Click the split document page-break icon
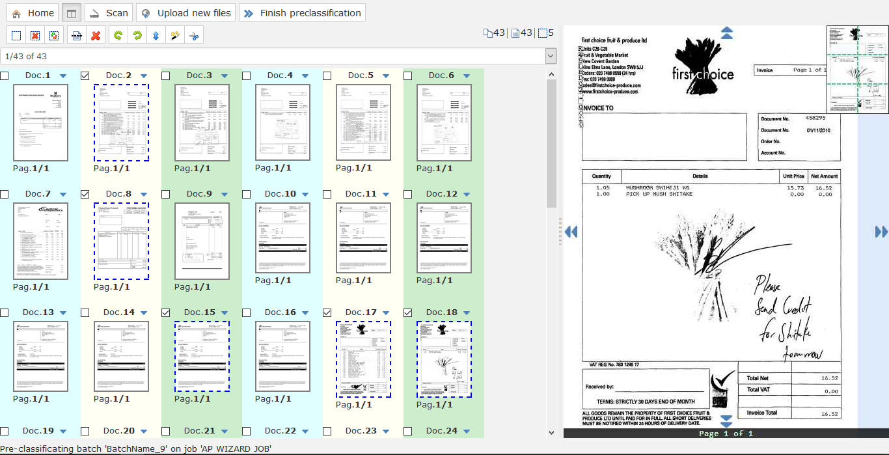The height and width of the screenshot is (455, 889). click(77, 35)
